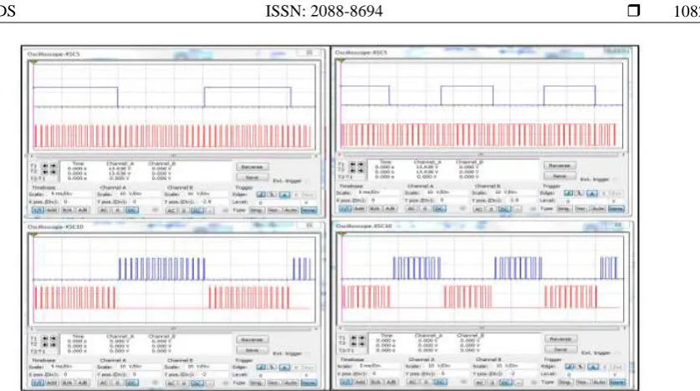This screenshot has width=700, height=391.
Task: Click the ISSN: 2088-8694 header text
Action: tap(324, 11)
